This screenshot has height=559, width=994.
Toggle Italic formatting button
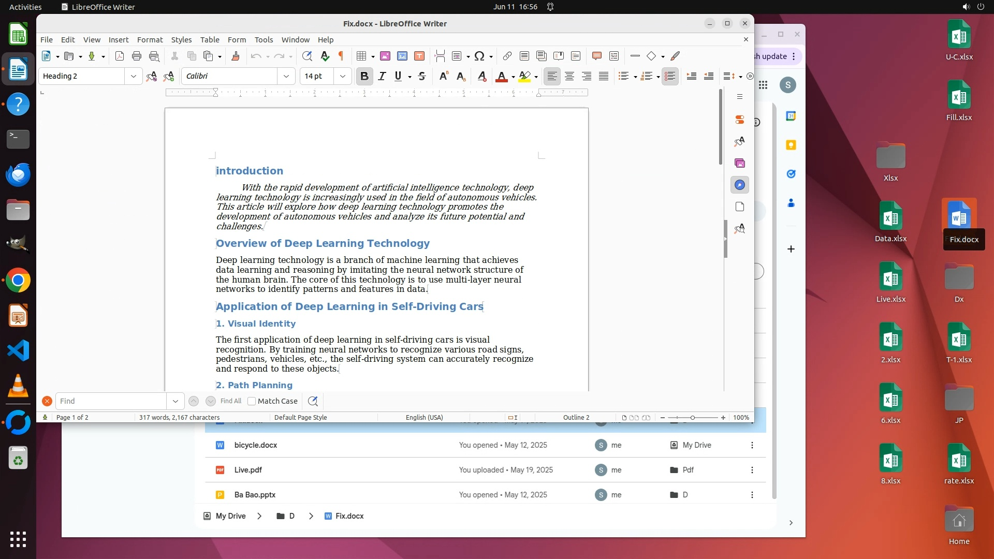click(382, 76)
